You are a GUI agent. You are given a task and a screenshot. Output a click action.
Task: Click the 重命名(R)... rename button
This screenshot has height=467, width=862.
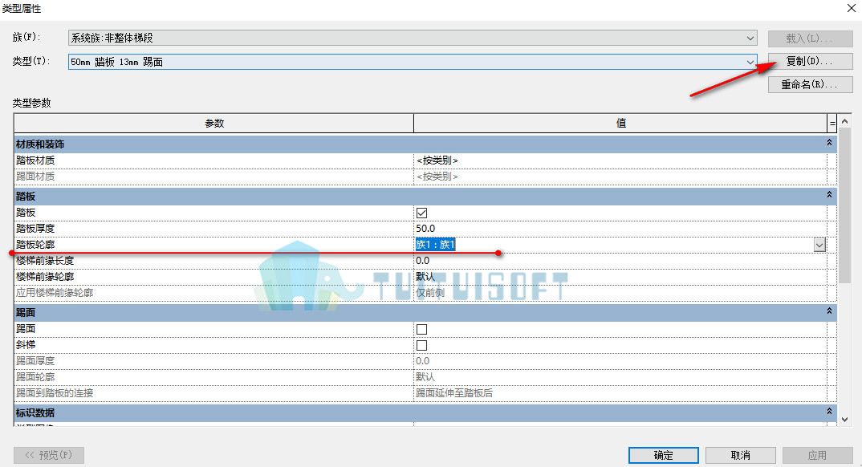click(810, 84)
